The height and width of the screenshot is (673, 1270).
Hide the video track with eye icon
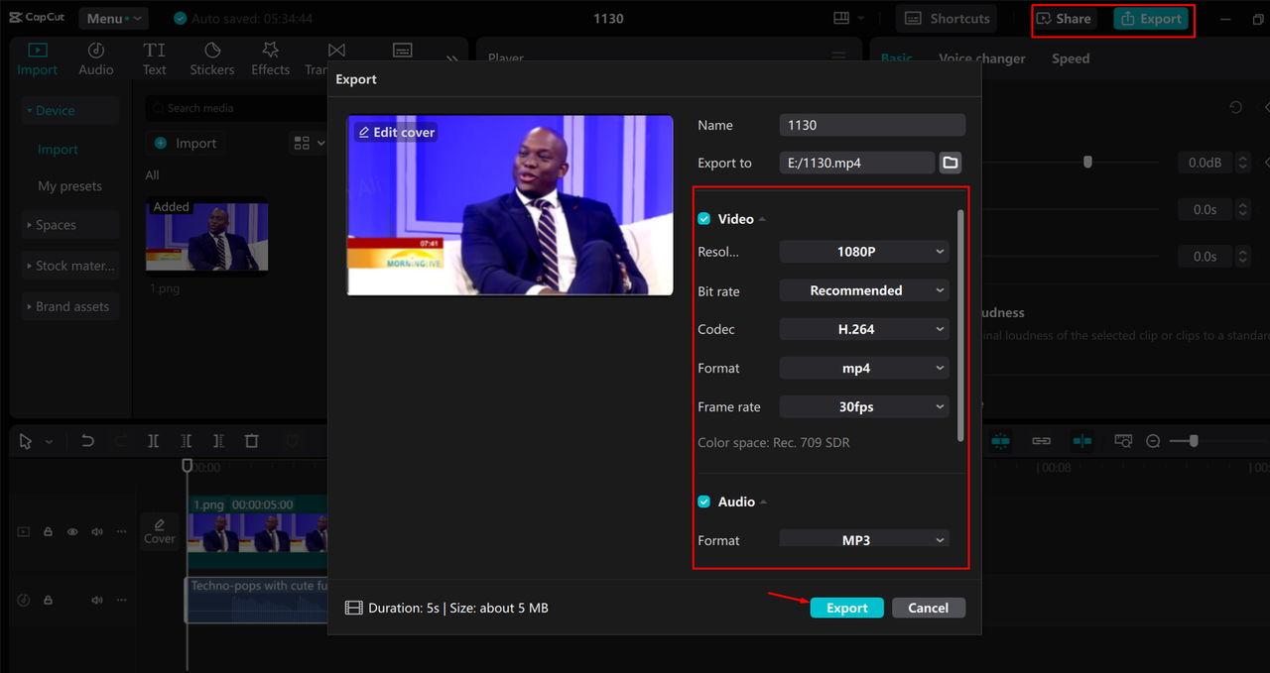tap(72, 532)
